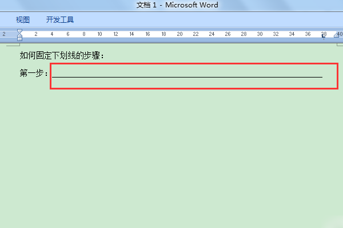Select the hanging indent triangle marker
The height and width of the screenshot is (228, 343).
click(x=19, y=35)
